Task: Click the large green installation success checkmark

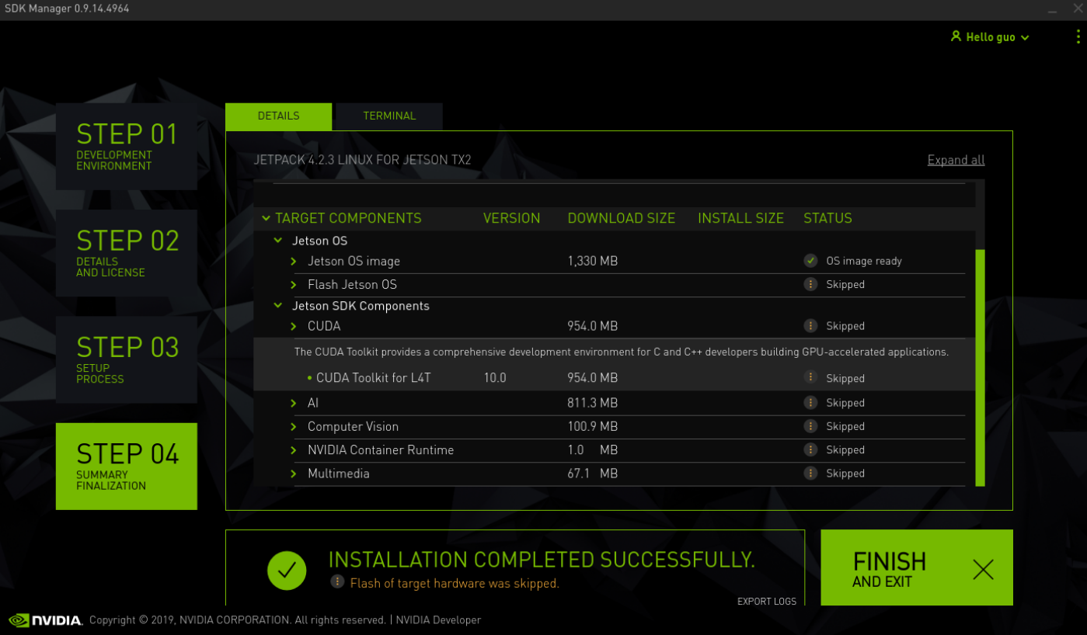Action: coord(287,571)
